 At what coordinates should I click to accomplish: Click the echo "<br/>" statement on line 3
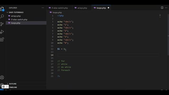coord(65,22)
